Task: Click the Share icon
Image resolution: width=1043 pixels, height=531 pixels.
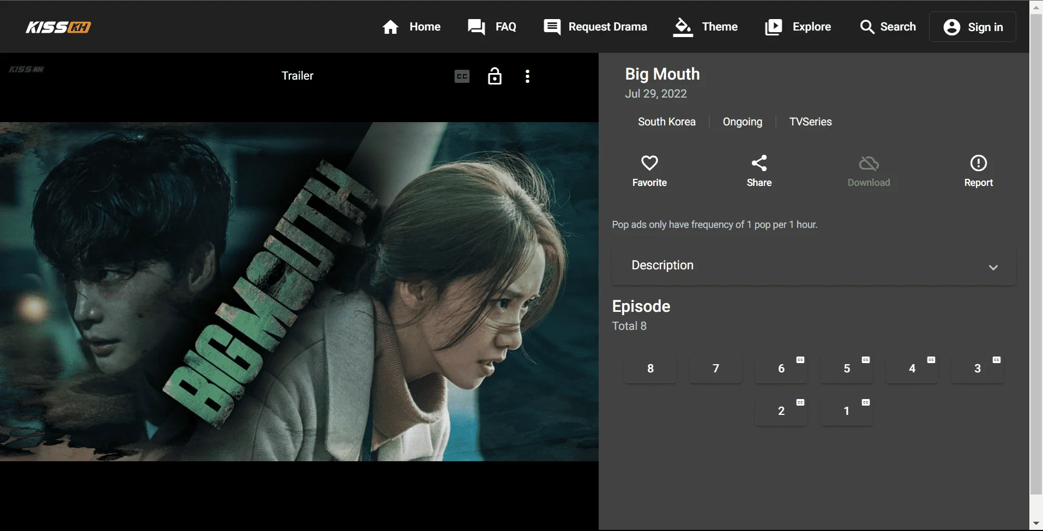Action: tap(759, 163)
